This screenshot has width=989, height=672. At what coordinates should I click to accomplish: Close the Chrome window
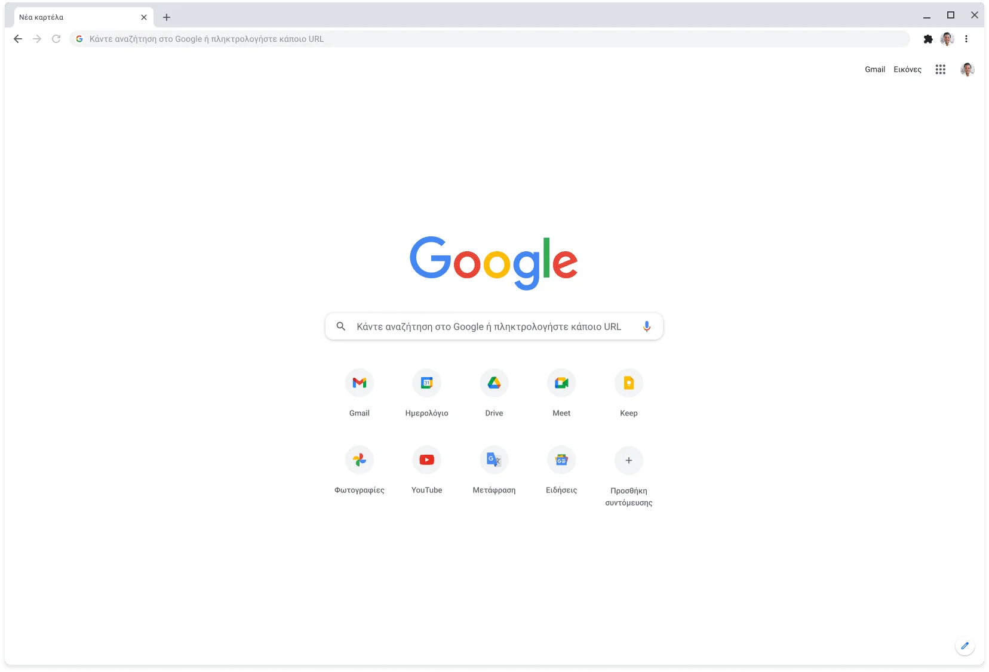(x=975, y=15)
